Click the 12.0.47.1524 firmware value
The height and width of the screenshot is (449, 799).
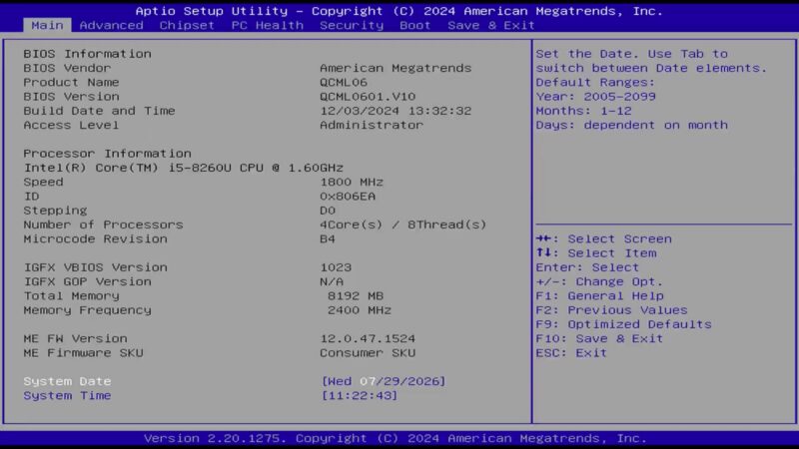pyautogui.click(x=368, y=338)
